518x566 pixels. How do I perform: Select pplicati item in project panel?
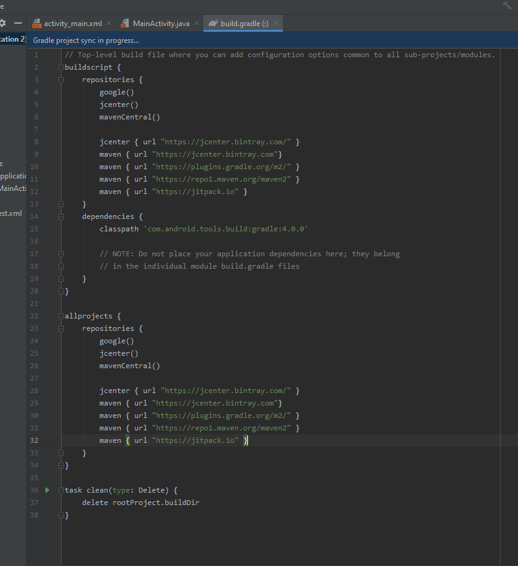point(13,176)
